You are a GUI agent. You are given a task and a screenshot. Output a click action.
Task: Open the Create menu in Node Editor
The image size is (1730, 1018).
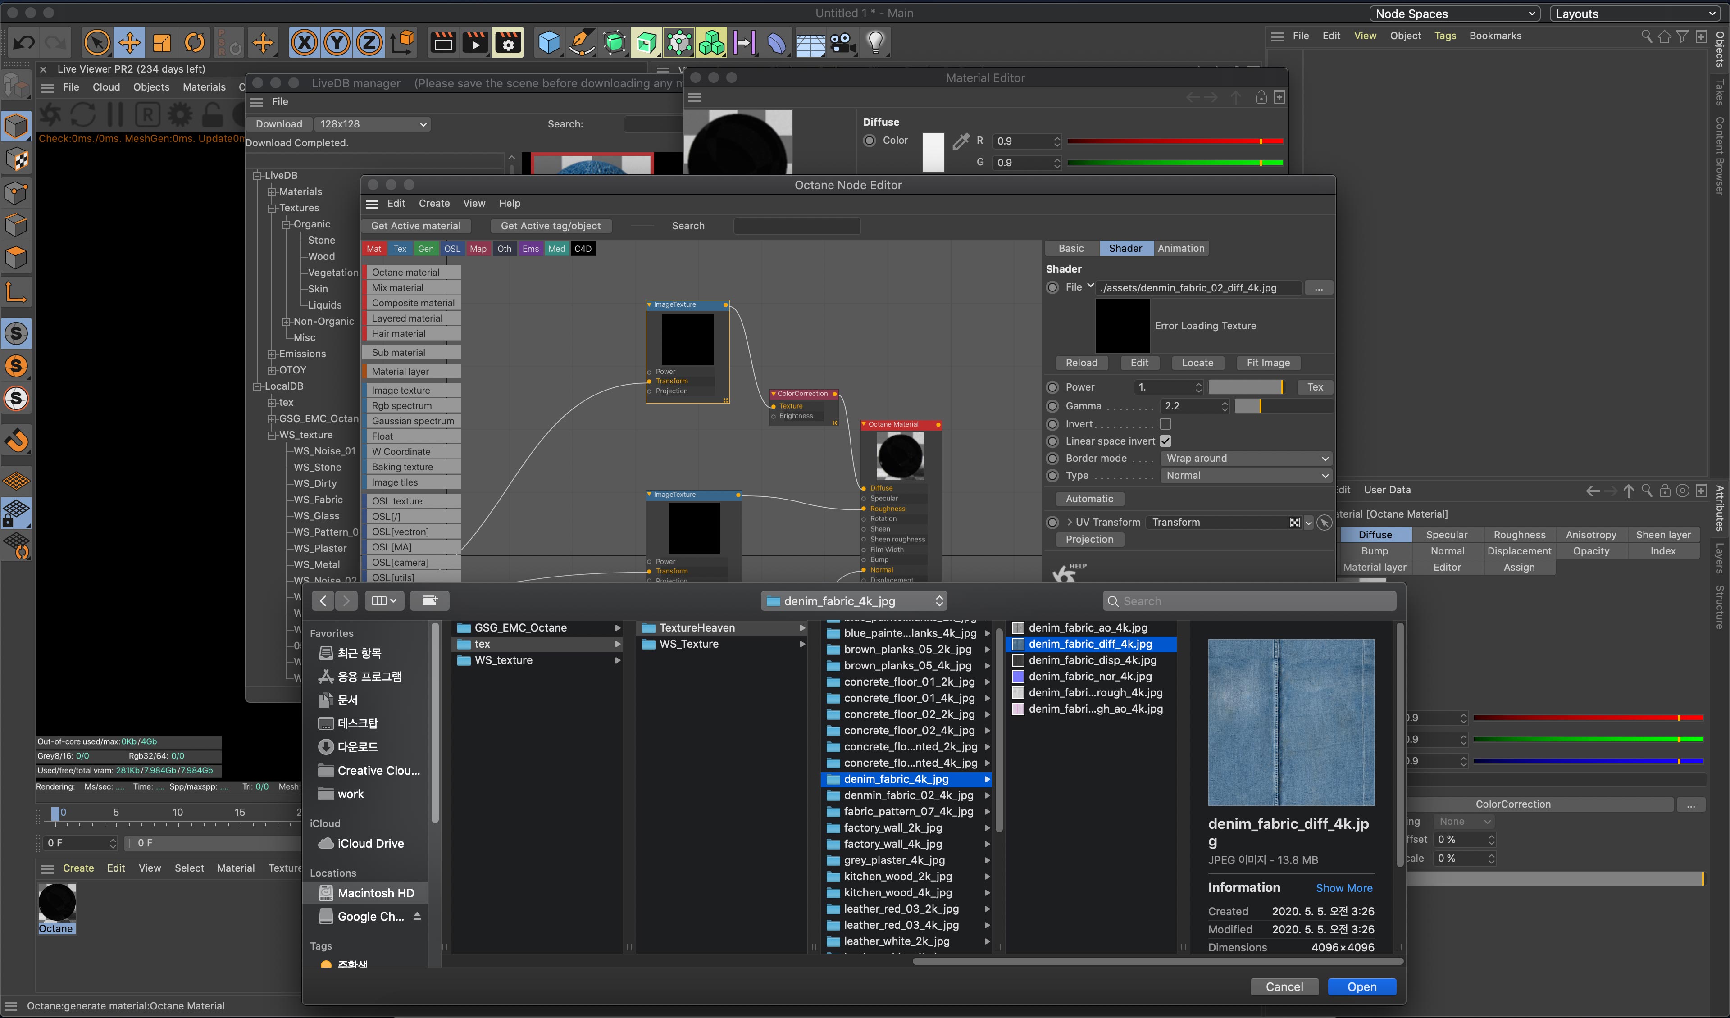click(434, 203)
